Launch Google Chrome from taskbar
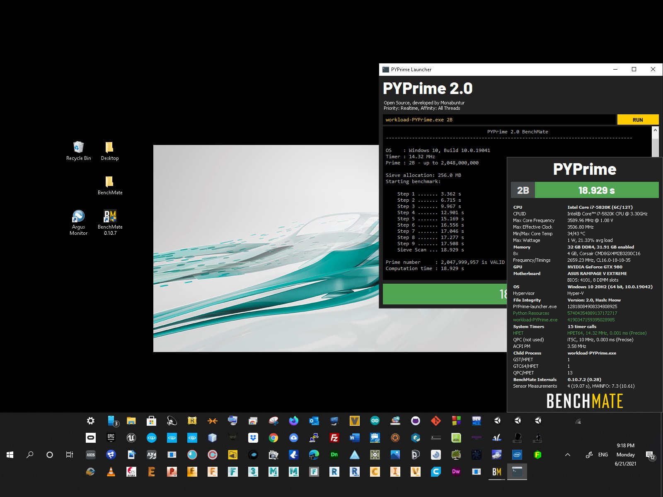The width and height of the screenshot is (663, 497). point(273,438)
